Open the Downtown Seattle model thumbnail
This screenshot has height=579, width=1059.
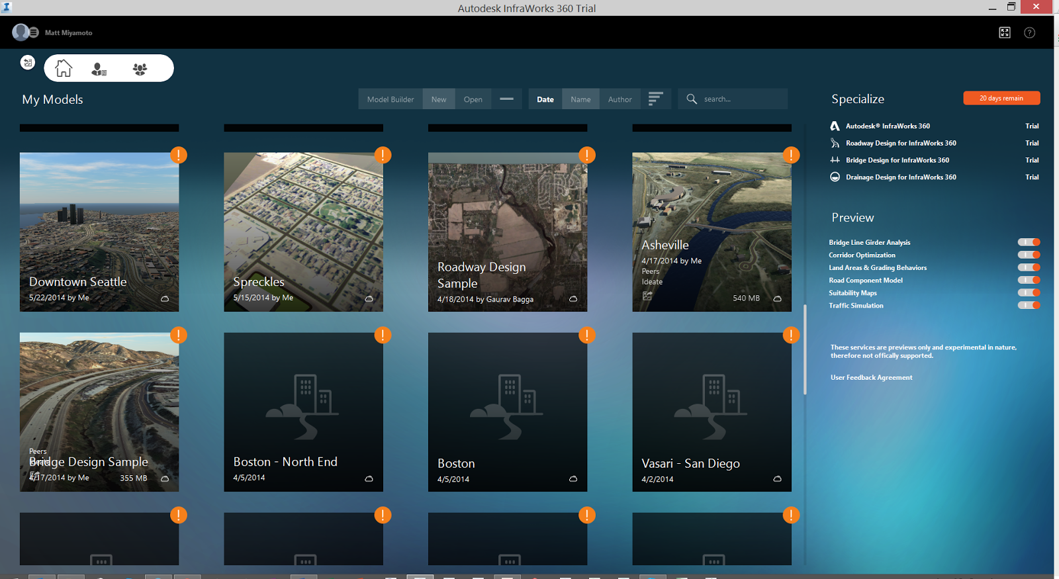tap(99, 232)
